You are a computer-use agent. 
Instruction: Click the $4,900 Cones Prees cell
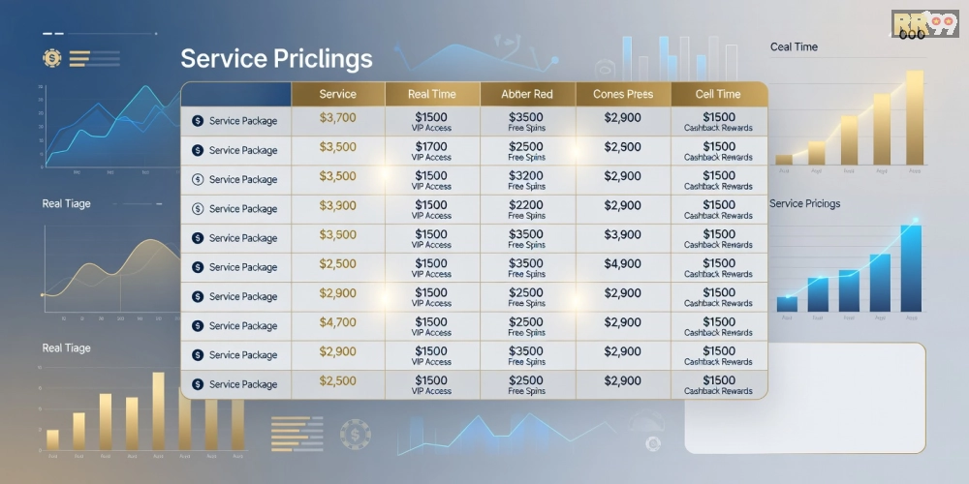[x=622, y=263]
